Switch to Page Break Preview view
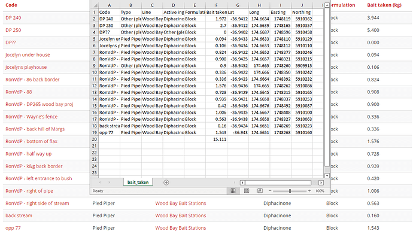This screenshot has height=237, width=413. [x=260, y=191]
